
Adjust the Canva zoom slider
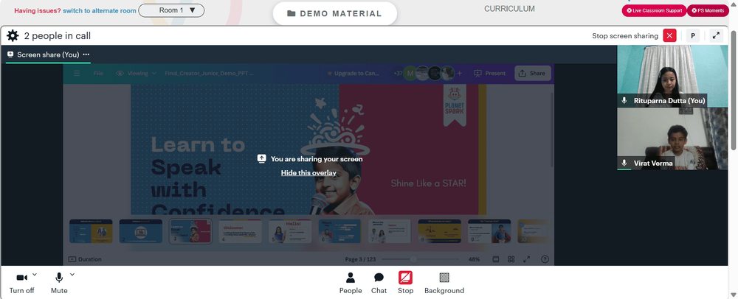[x=421, y=259]
